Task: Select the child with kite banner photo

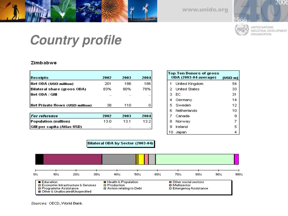Action: coord(12,11)
